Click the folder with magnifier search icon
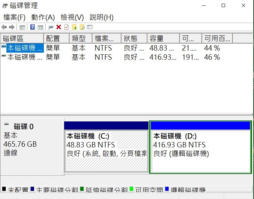 [x=82, y=27]
